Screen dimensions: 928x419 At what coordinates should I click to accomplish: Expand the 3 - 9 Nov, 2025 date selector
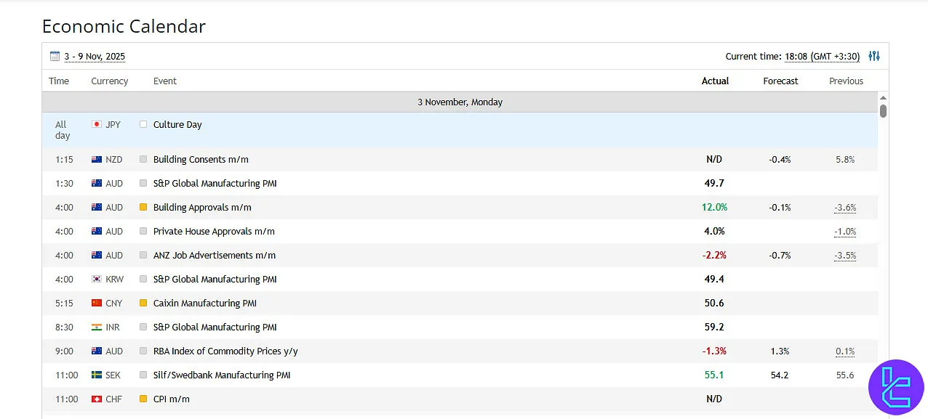(x=95, y=57)
